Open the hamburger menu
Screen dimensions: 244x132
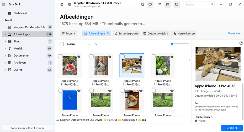coord(4,4)
